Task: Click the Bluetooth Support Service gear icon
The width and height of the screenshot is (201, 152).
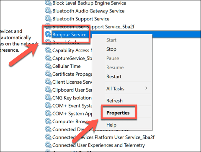Action: [48, 19]
